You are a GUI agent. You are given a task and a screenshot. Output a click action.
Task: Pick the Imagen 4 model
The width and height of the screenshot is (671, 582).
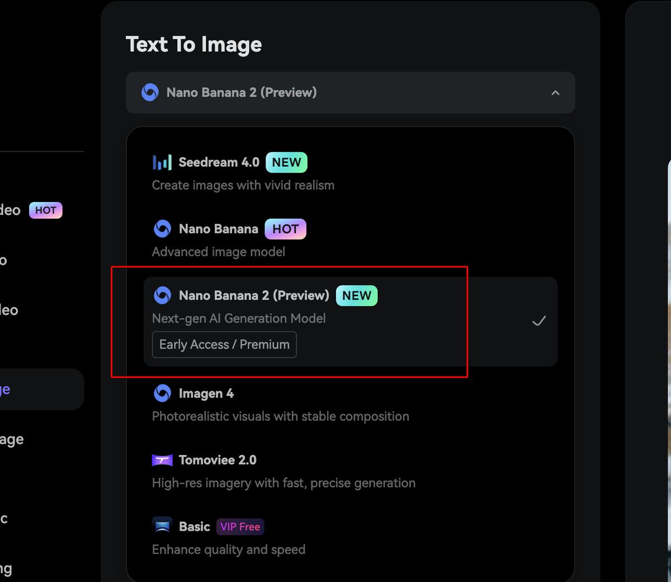tap(350, 404)
